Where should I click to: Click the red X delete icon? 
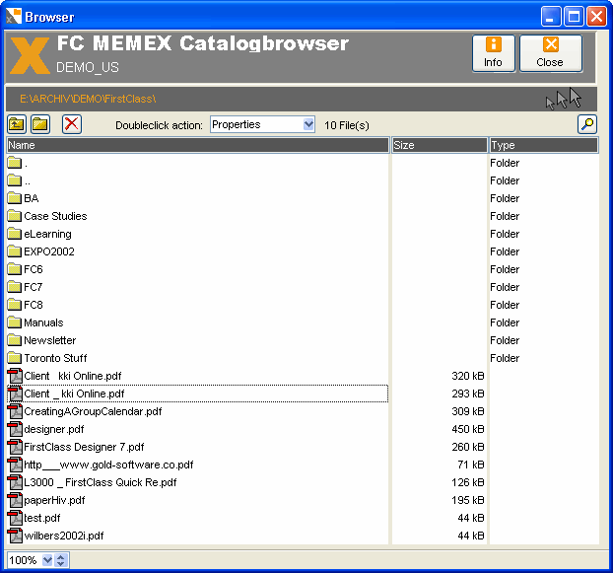[72, 124]
